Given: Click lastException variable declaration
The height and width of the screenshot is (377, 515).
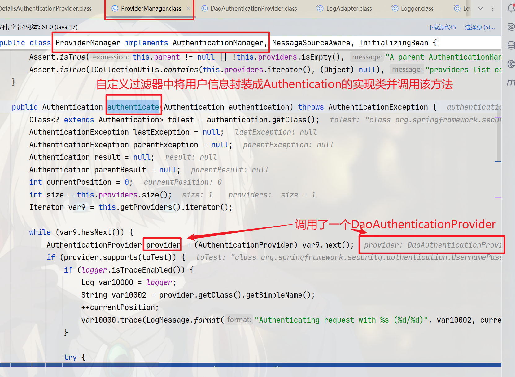Looking at the screenshot, I should point(161,132).
